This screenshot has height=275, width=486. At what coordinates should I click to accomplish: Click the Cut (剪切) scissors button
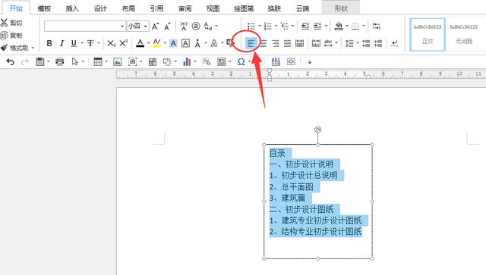click(11, 23)
